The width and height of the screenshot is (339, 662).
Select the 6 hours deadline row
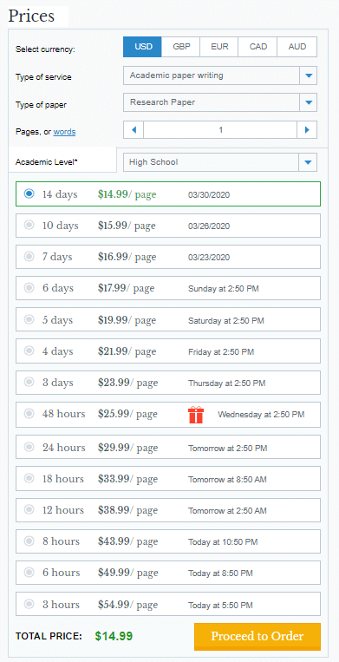tap(168, 573)
